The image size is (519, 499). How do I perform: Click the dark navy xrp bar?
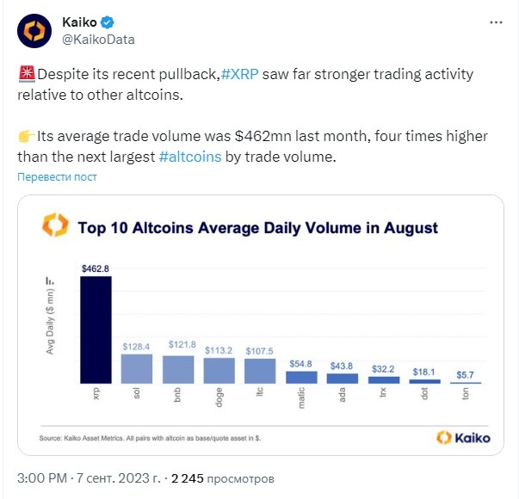pyautogui.click(x=96, y=330)
